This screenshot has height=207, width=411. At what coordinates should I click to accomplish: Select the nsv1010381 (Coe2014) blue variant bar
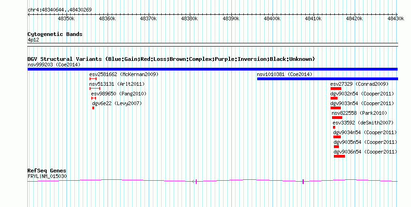pos(327,79)
